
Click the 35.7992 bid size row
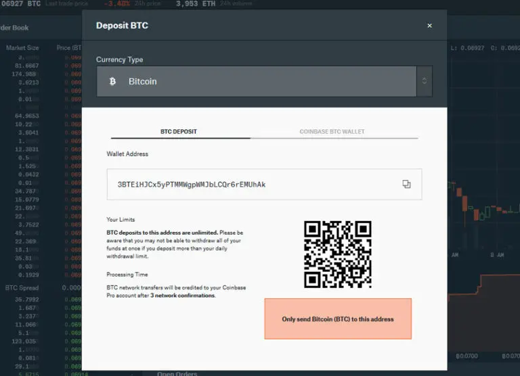(x=26, y=300)
